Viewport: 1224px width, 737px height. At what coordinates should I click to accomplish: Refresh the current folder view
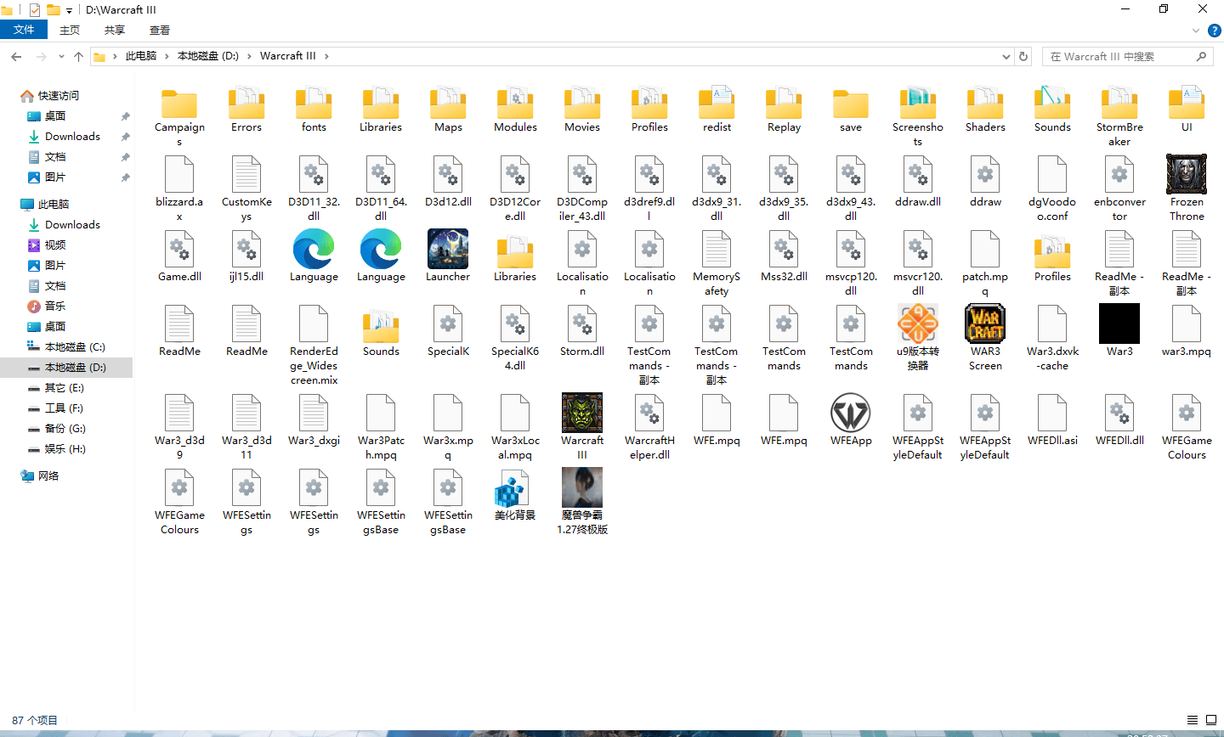(1023, 57)
